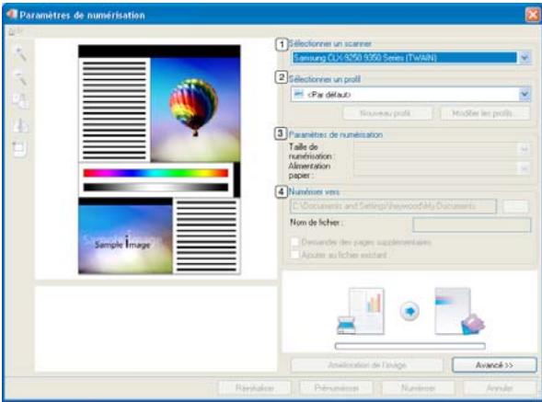Click the Sample Image preview area
Screen dimensions: 542x402
[x=125, y=239]
